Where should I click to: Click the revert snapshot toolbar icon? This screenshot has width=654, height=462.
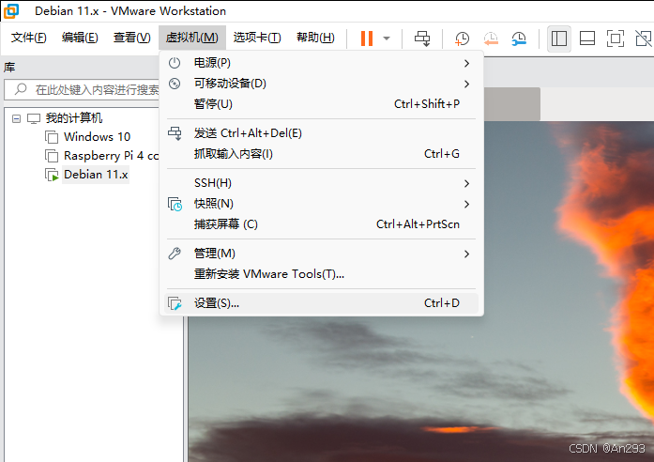point(491,38)
